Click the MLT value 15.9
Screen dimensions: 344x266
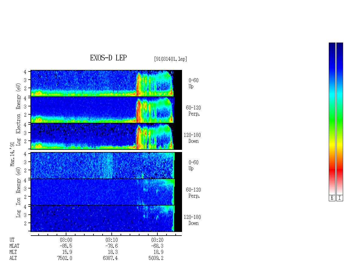click(67, 252)
